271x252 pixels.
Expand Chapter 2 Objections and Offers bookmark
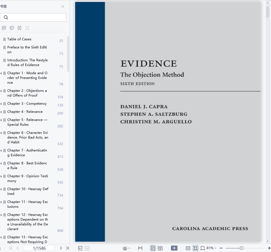pyautogui.click(x=1, y=91)
